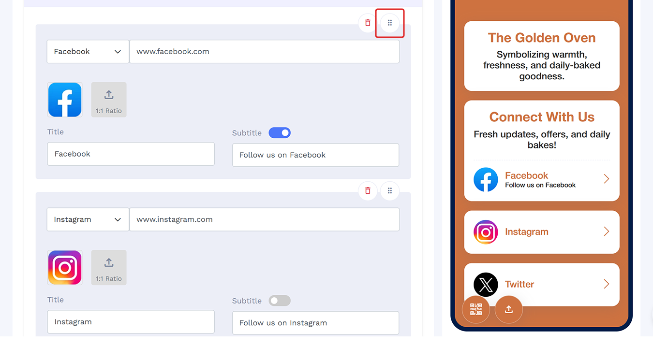653x348 pixels.
Task: Upload a custom icon for Instagram
Action: point(109,267)
